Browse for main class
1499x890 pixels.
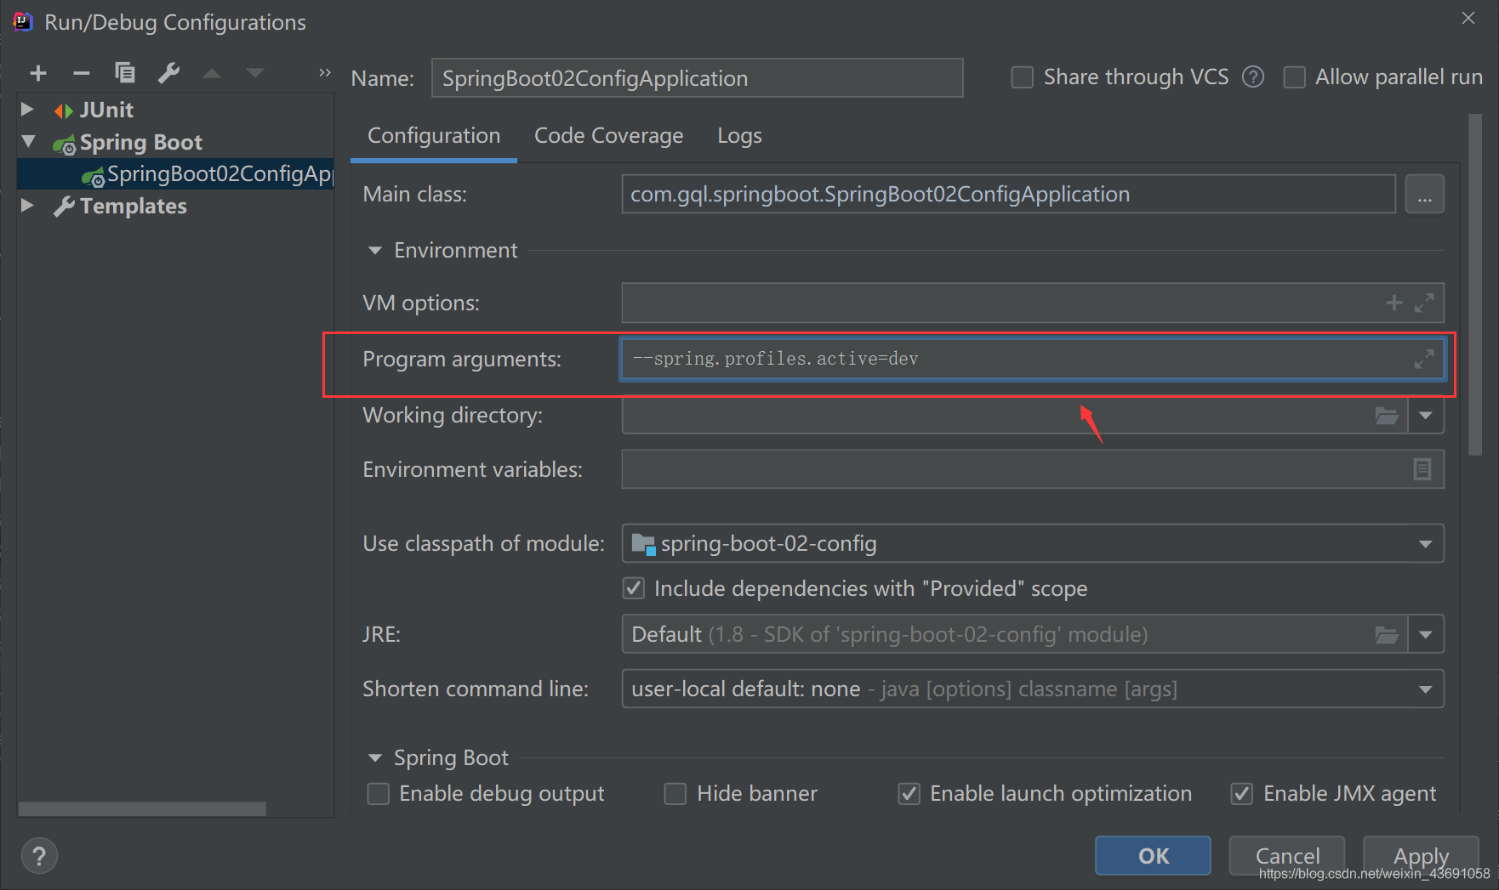pyautogui.click(x=1425, y=195)
